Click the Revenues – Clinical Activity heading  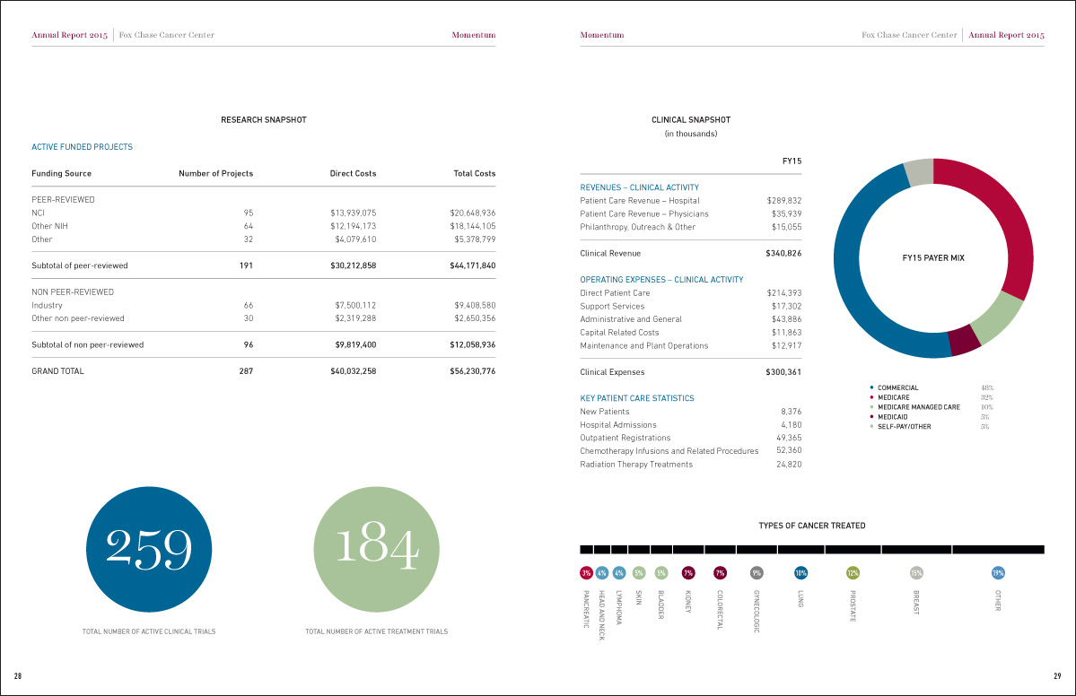coord(639,187)
